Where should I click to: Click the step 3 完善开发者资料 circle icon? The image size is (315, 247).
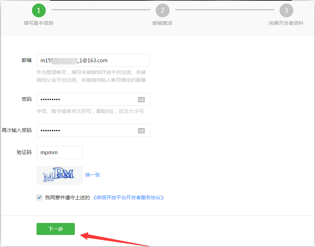(x=286, y=10)
